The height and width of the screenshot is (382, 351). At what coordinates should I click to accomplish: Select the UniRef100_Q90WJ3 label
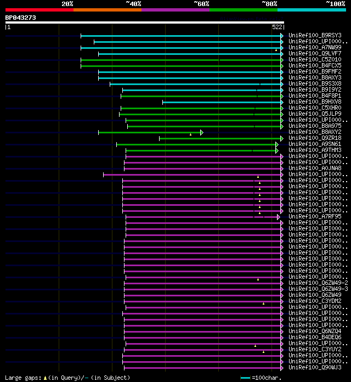315,367
